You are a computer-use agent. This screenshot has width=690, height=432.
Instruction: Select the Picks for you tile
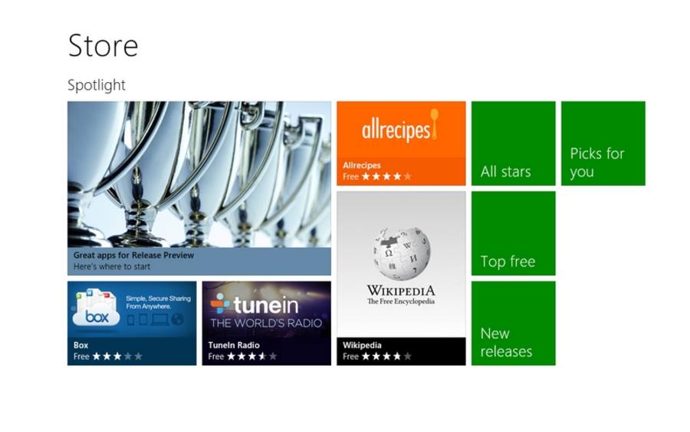[x=603, y=143]
